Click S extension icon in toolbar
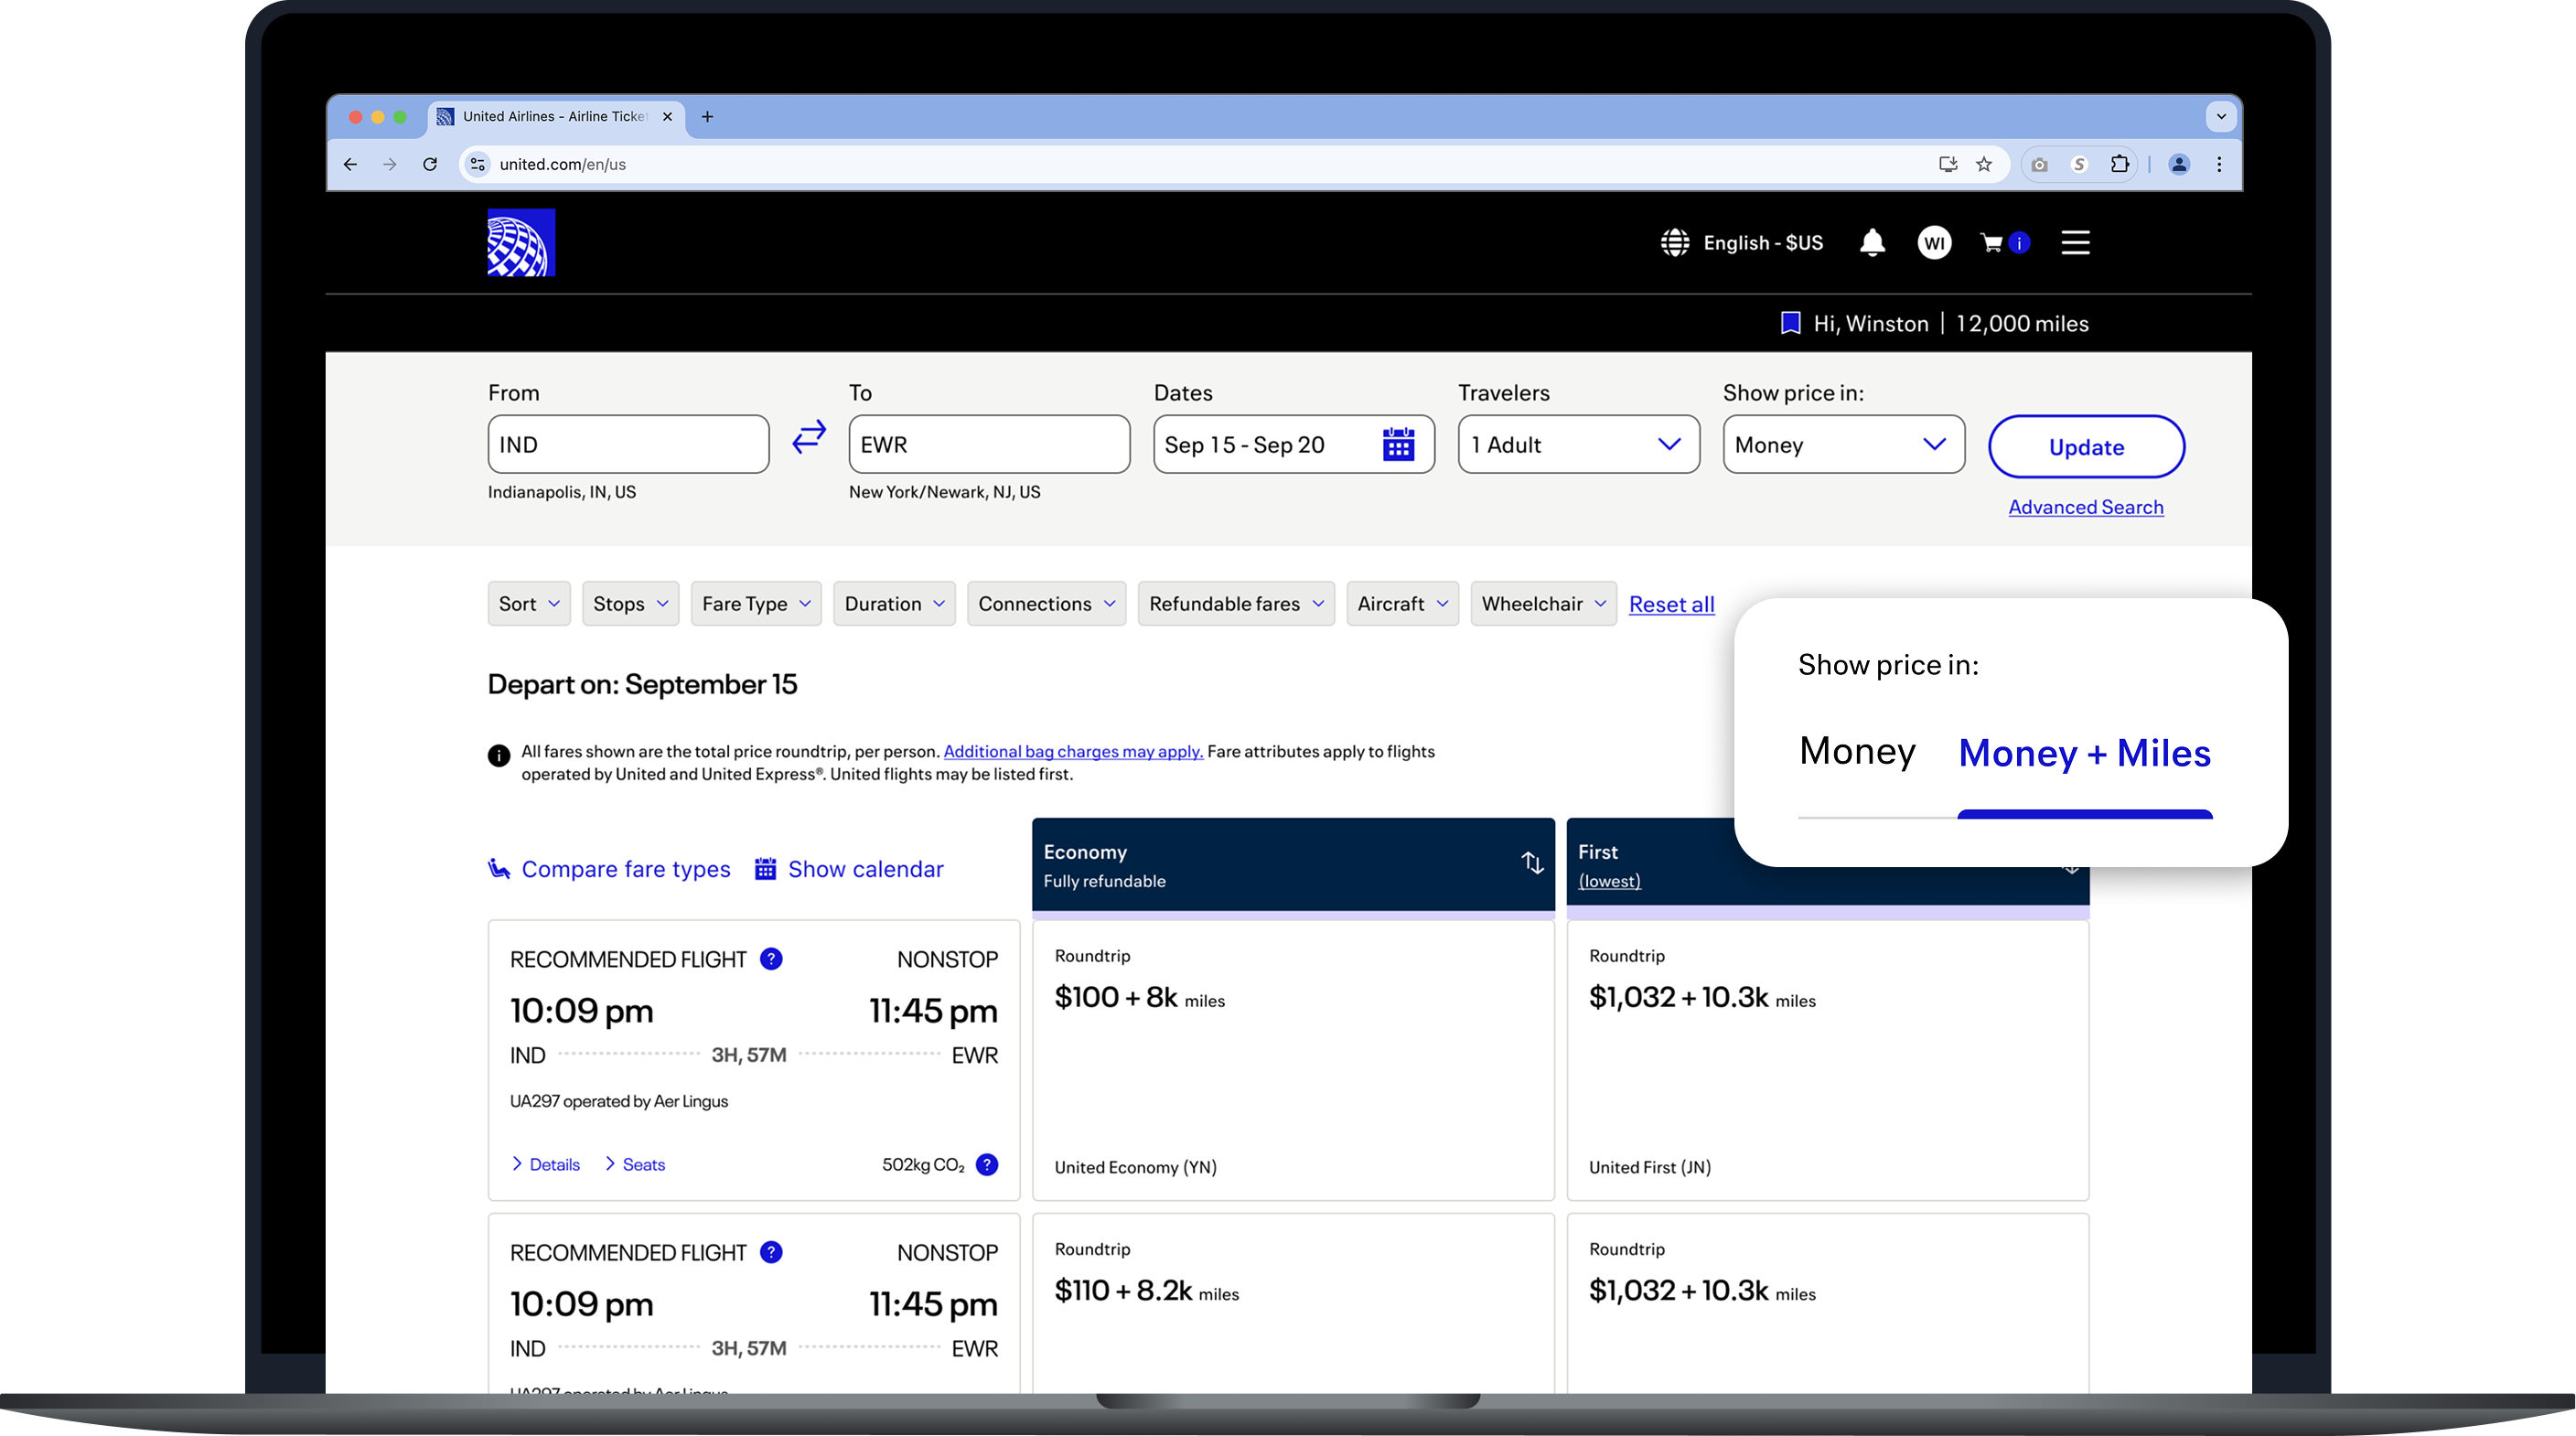Image resolution: width=2576 pixels, height=1436 pixels. pos(2079,164)
